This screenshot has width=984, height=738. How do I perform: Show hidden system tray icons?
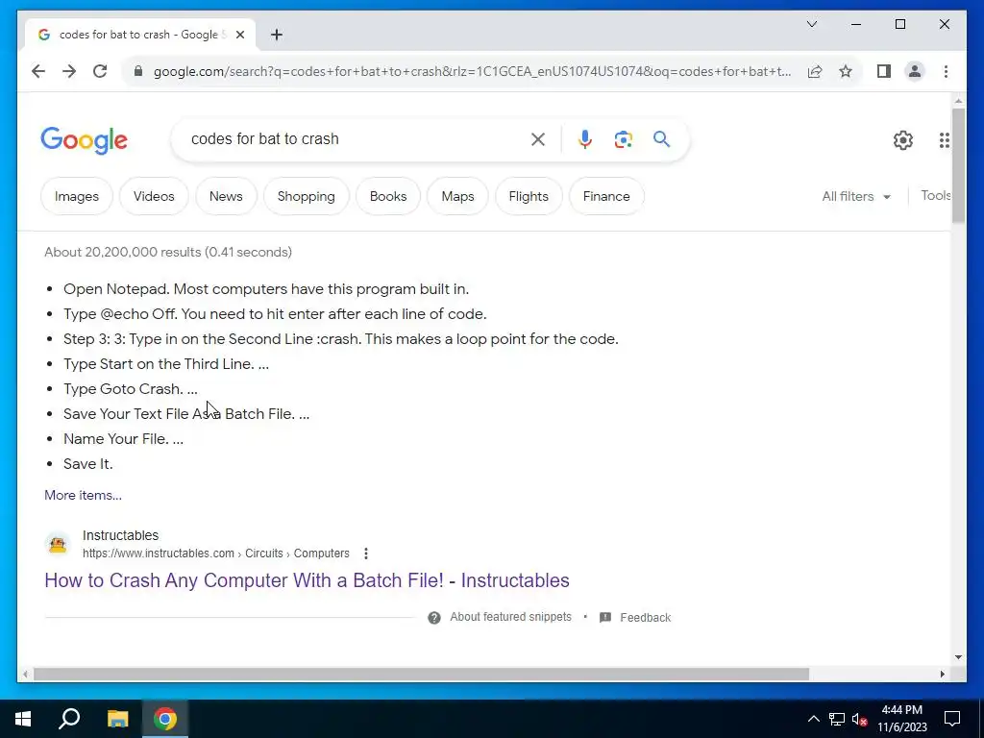coord(813,719)
